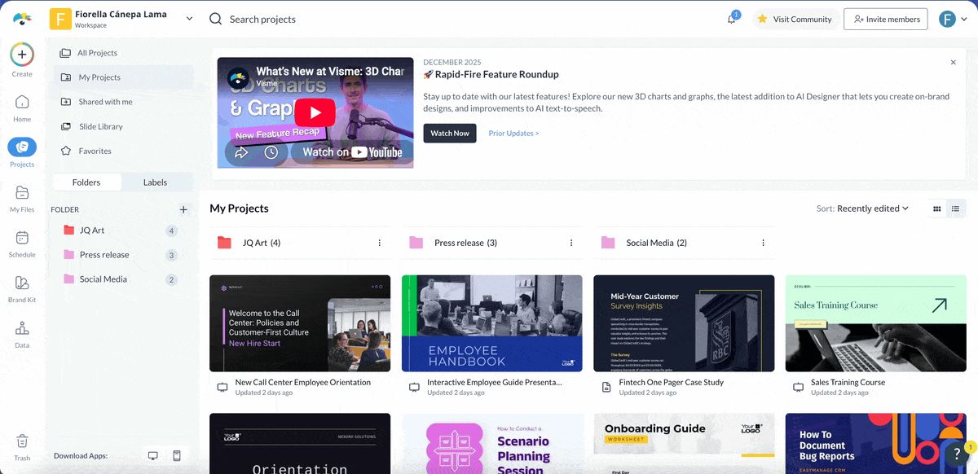Open Shared with me
The image size is (978, 474).
click(x=123, y=102)
